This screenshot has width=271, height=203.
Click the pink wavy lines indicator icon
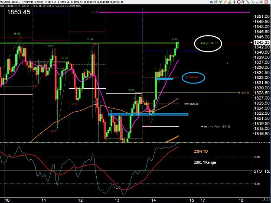point(216,2)
